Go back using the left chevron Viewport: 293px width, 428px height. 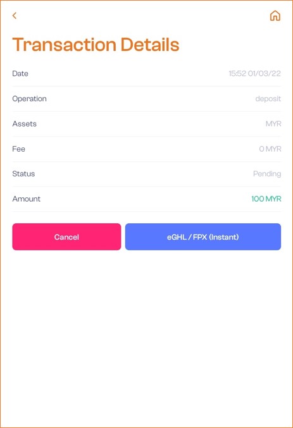pos(15,16)
